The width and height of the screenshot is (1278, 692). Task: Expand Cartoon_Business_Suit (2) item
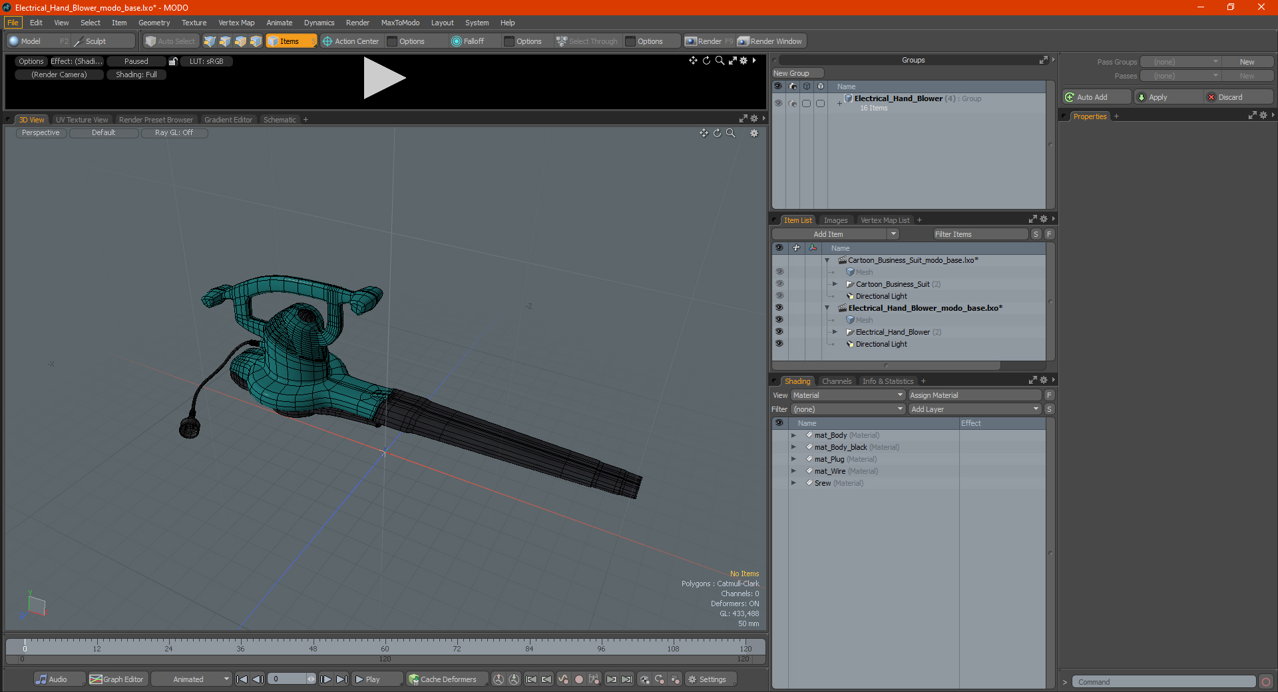[x=835, y=284]
